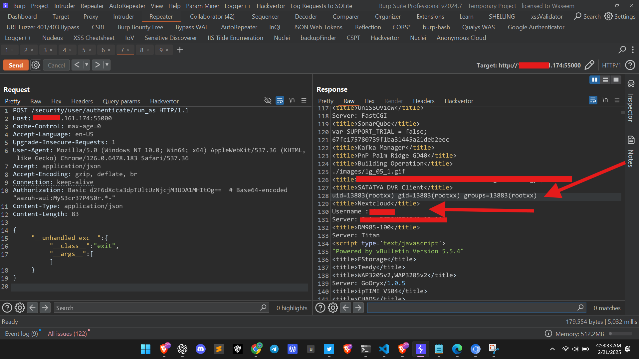The height and width of the screenshot is (359, 639).
Task: Click the memory info icon
Action: point(548,333)
